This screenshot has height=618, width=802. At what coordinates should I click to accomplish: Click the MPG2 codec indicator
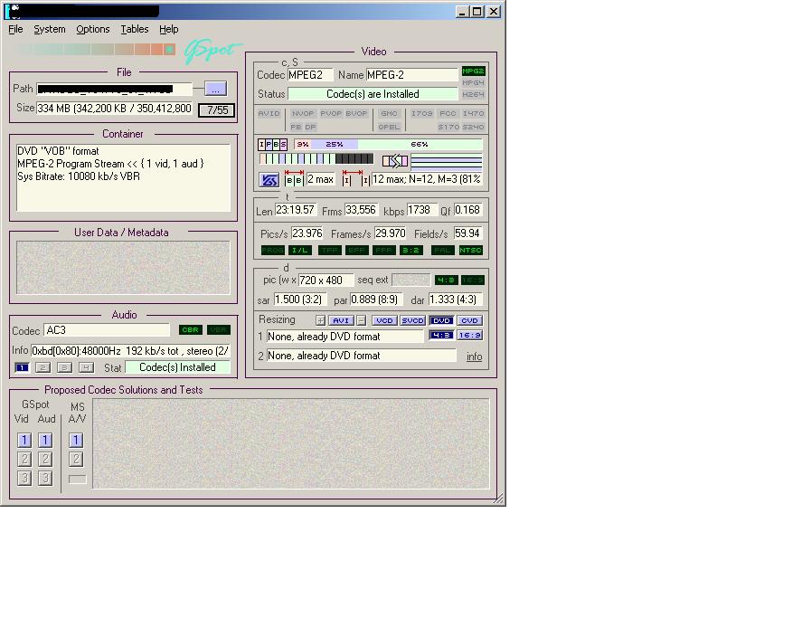point(473,71)
